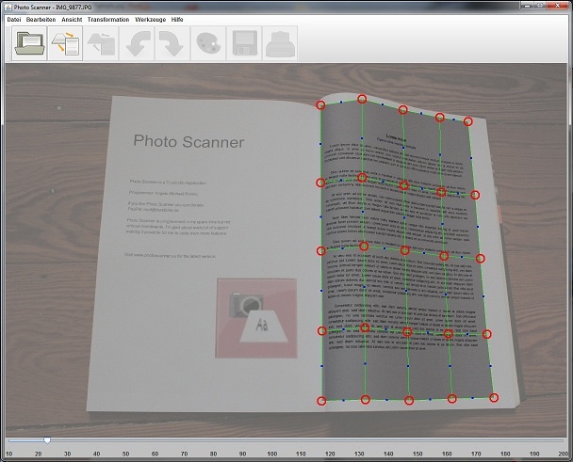
Task: Click the 150 tick label on zoom scale
Action: (x=417, y=454)
